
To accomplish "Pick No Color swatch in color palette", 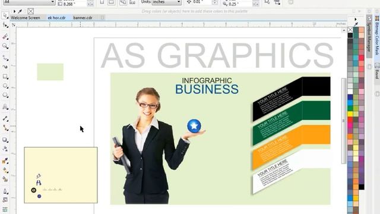I will tap(350, 30).
